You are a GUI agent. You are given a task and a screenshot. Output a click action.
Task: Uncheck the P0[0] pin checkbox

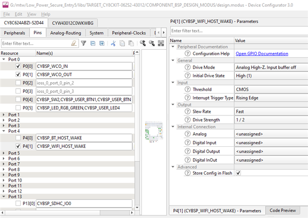point(18,66)
